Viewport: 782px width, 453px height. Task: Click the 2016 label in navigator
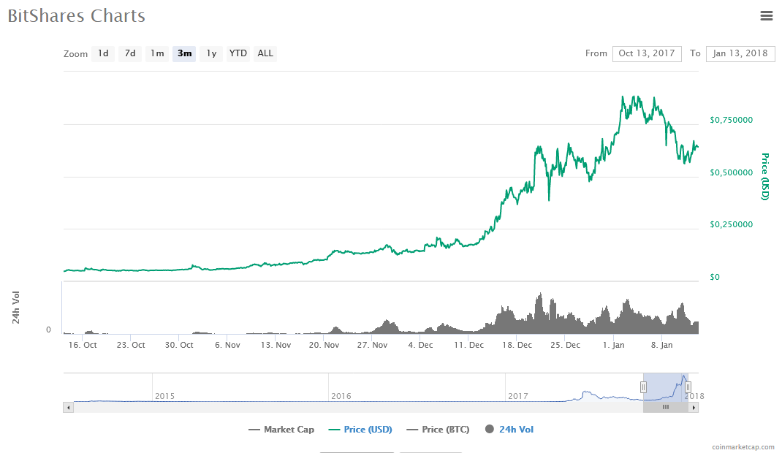tap(341, 396)
